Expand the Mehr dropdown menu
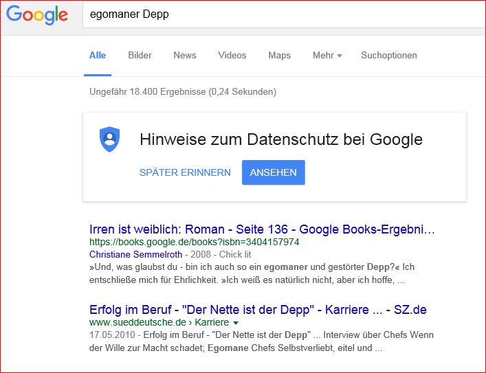Image resolution: width=486 pixels, height=373 pixels. point(327,56)
